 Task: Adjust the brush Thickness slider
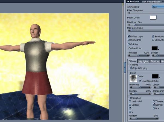click(x=140, y=87)
